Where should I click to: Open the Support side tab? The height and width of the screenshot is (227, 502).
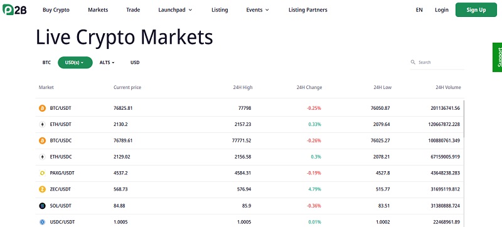(497, 57)
